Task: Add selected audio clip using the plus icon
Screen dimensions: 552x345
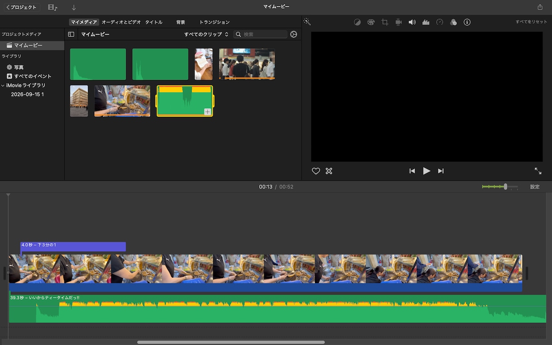Action: coord(207,112)
